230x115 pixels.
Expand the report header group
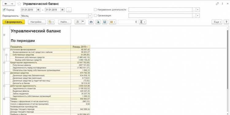pyautogui.click(x=4, y=35)
